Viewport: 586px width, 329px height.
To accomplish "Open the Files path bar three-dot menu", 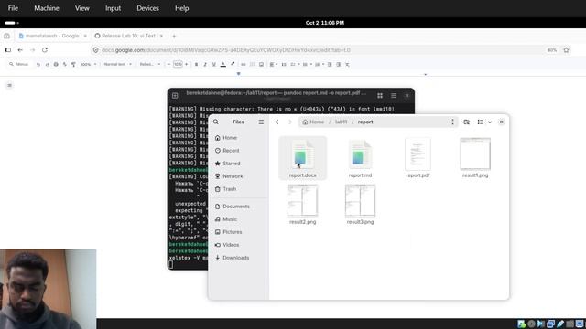I will (452, 122).
